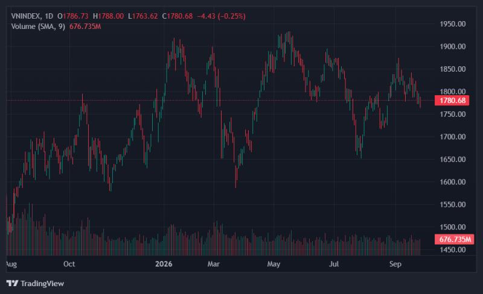Select the 676.735M volume value in legend
Image resolution: width=483 pixels, height=294 pixels.
click(85, 27)
